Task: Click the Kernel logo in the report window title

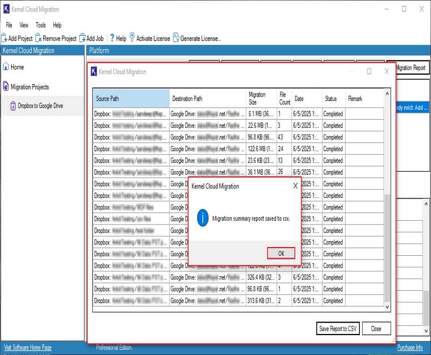Action: [x=94, y=72]
